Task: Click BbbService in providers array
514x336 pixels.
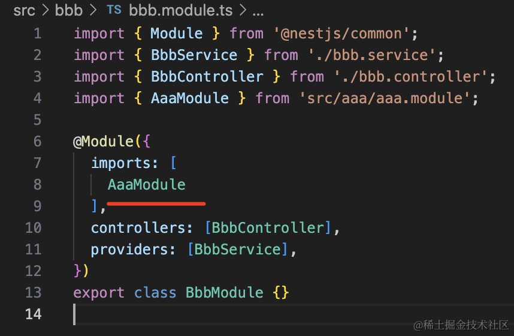Action: [238, 249]
